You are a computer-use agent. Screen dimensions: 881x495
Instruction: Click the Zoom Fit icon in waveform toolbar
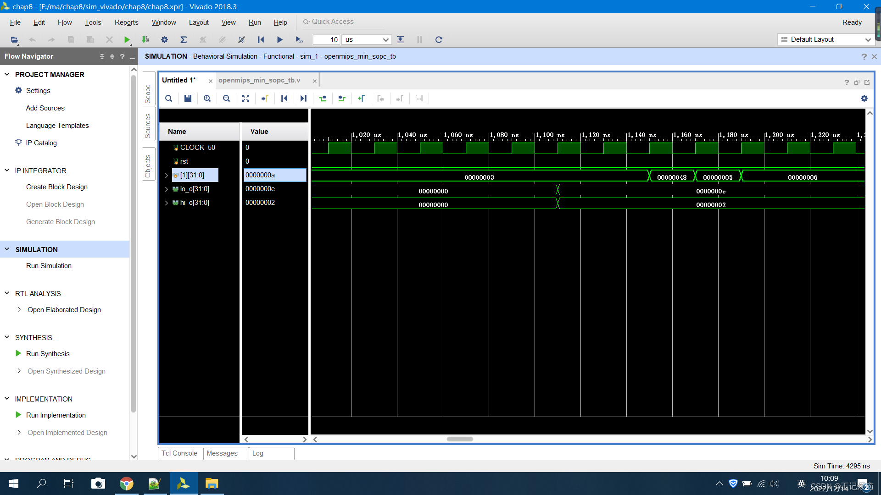point(245,99)
